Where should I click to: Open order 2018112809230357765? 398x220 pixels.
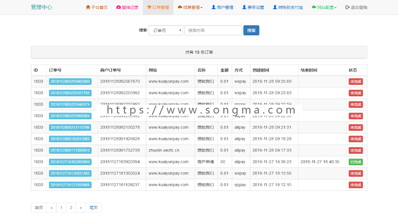[x=70, y=93]
